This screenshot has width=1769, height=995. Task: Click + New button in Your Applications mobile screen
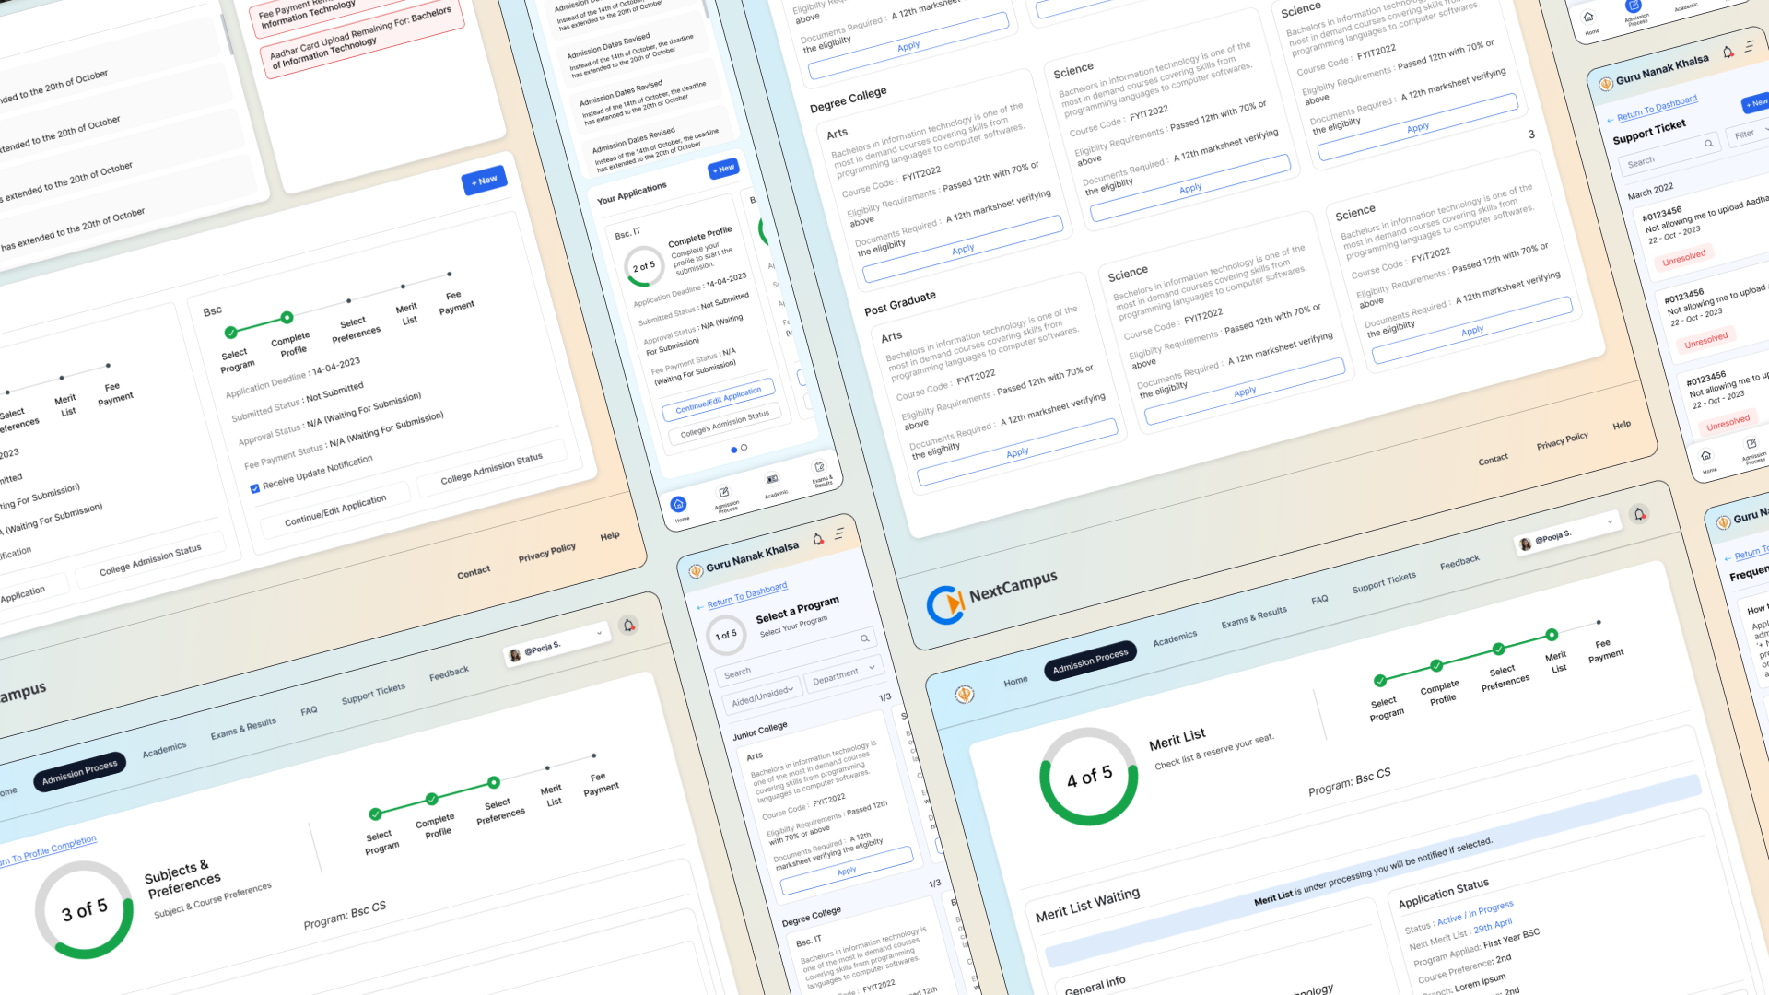[723, 169]
